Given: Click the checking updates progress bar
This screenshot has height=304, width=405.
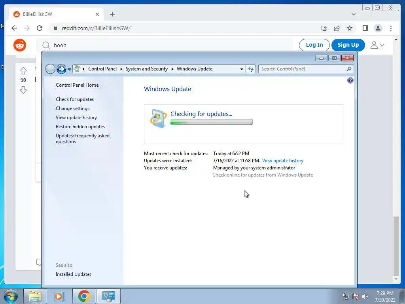Looking at the screenshot, I should (211, 122).
